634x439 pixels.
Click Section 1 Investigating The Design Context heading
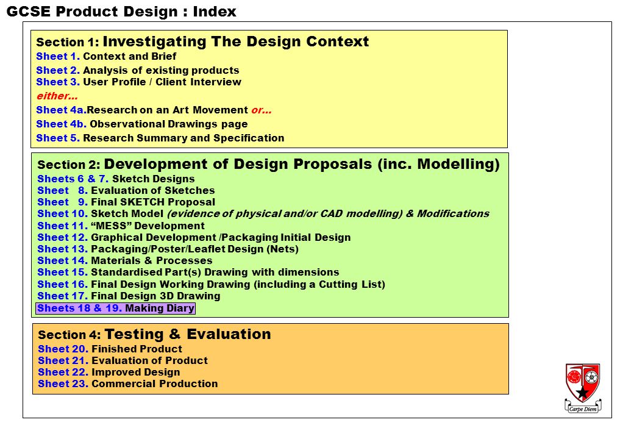[202, 41]
